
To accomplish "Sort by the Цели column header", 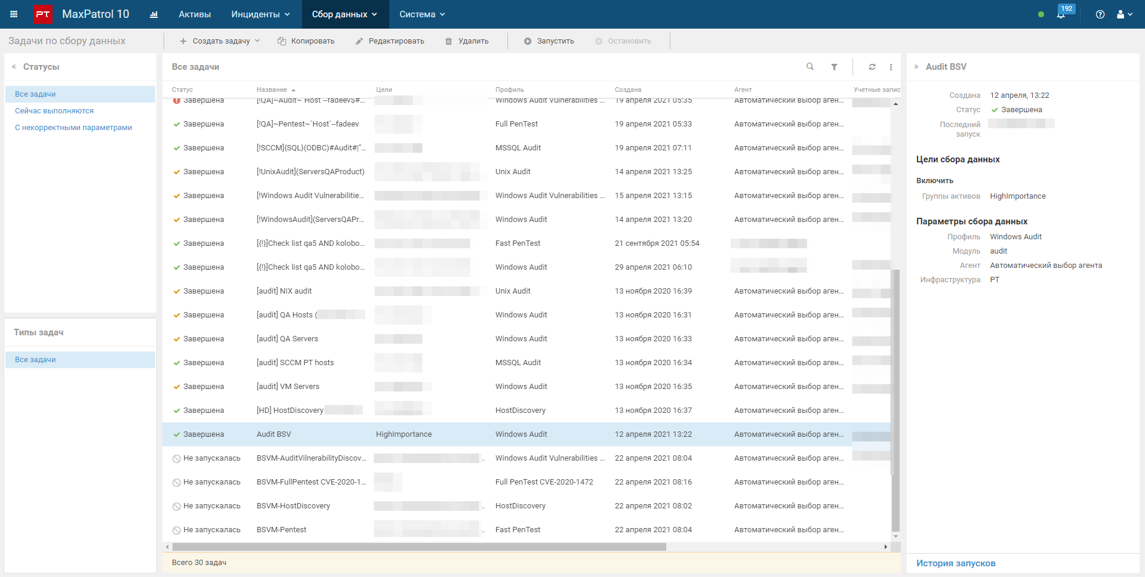I will click(384, 90).
